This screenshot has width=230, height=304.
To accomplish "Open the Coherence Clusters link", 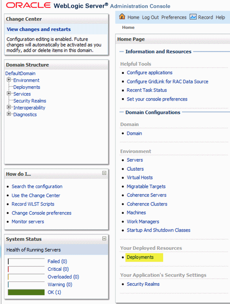I will point(147,204).
